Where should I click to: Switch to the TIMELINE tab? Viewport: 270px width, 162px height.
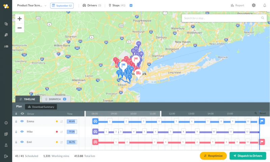[28, 99]
